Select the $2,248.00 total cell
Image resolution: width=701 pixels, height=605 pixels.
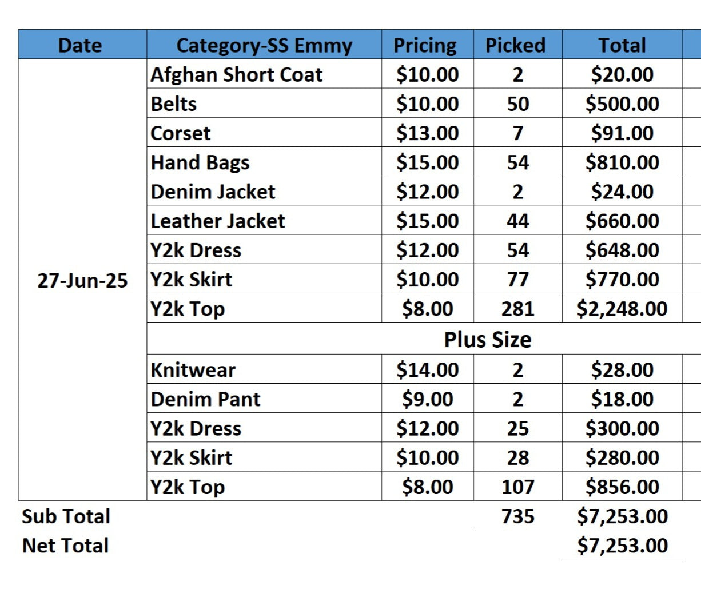622,308
